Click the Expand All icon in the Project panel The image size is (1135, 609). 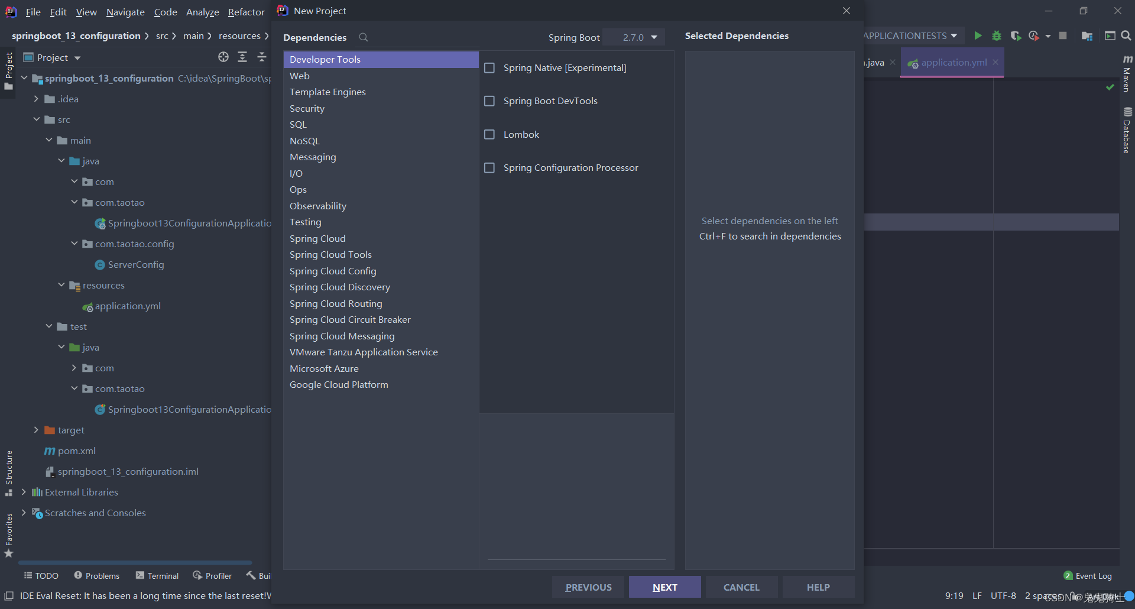coord(242,57)
